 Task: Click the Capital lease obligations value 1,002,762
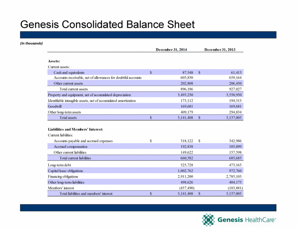(182, 170)
